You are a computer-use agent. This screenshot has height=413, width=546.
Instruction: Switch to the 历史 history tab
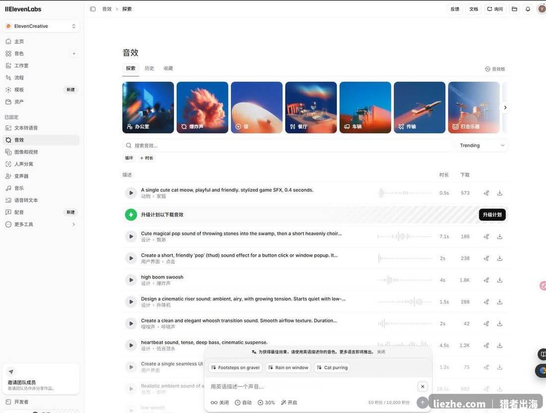pyautogui.click(x=149, y=68)
